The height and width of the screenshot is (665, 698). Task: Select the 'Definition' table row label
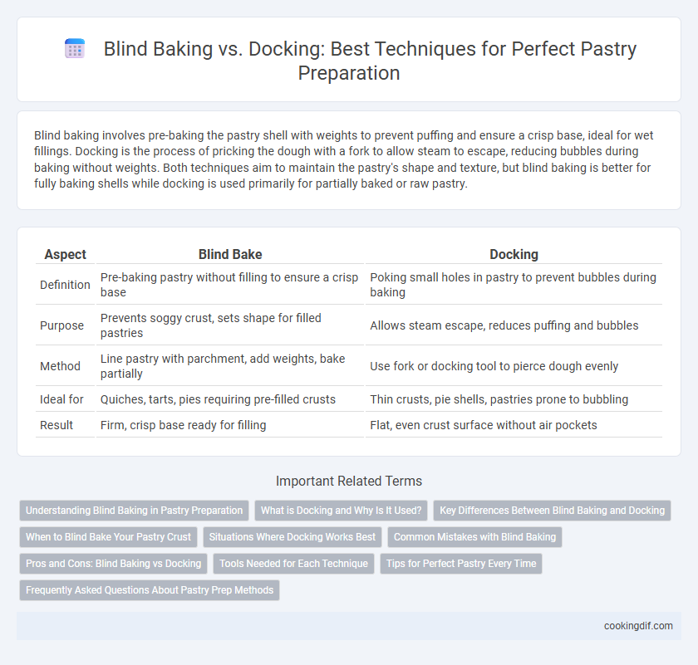pyautogui.click(x=65, y=285)
